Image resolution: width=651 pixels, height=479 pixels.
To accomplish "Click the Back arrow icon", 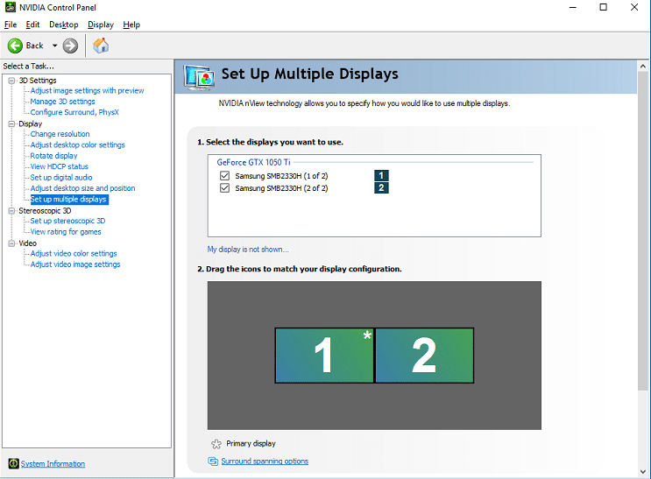I will tap(16, 46).
